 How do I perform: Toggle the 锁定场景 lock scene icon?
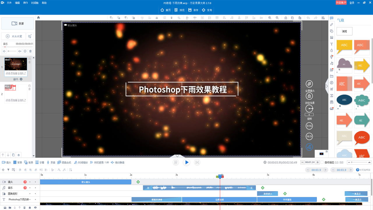(x=309, y=96)
